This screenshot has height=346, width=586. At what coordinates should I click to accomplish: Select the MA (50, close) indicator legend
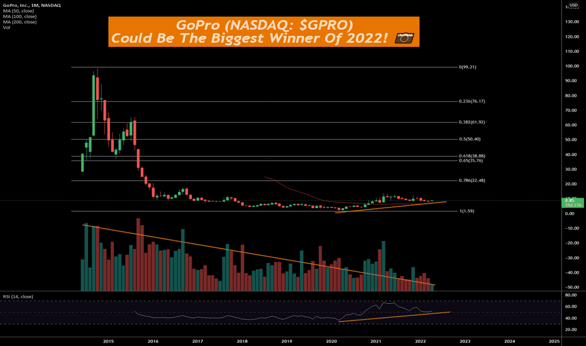tap(18, 11)
